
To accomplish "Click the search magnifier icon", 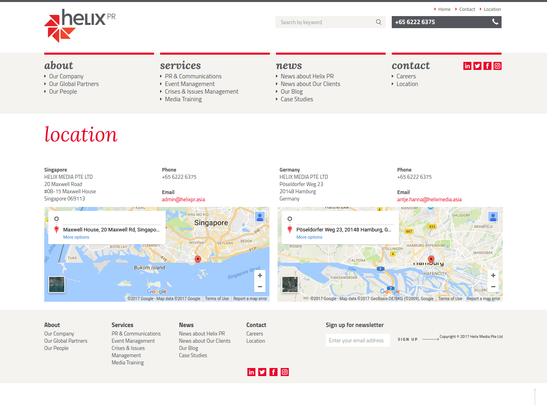I will tap(378, 22).
